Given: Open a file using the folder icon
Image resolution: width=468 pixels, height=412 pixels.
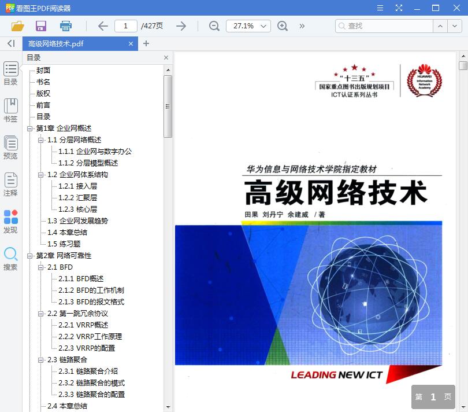Looking at the screenshot, I should coord(17,26).
